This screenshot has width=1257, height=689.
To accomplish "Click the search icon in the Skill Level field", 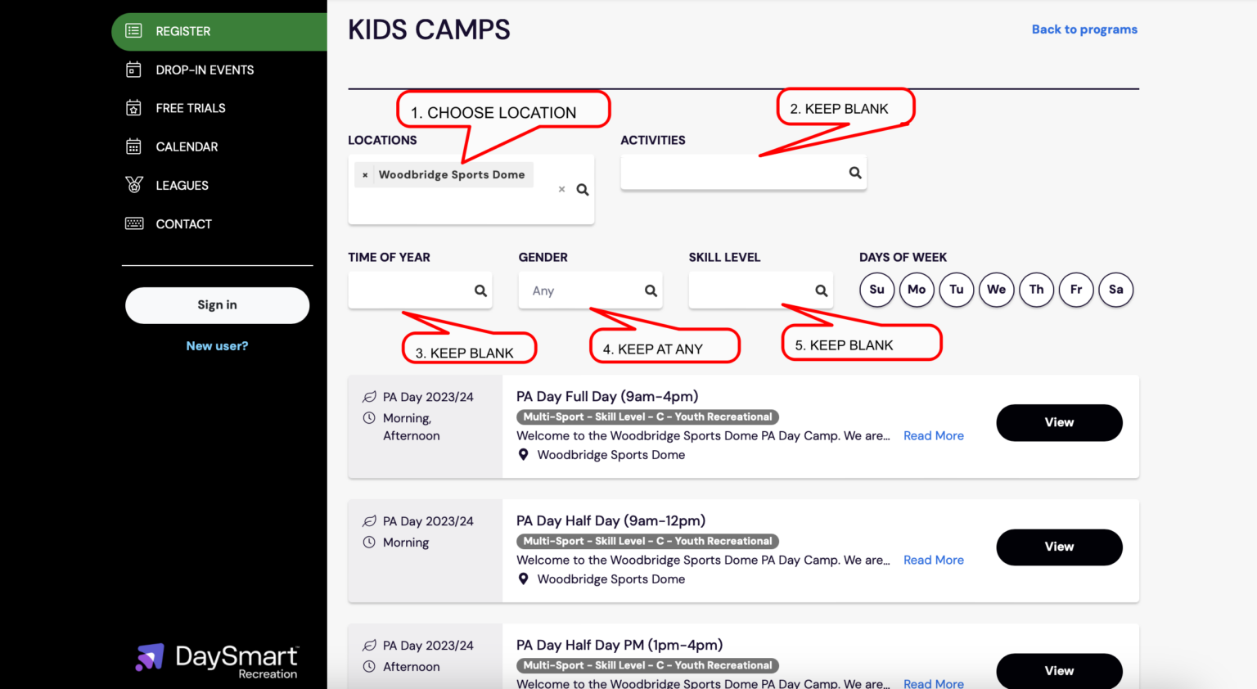I will pyautogui.click(x=821, y=290).
